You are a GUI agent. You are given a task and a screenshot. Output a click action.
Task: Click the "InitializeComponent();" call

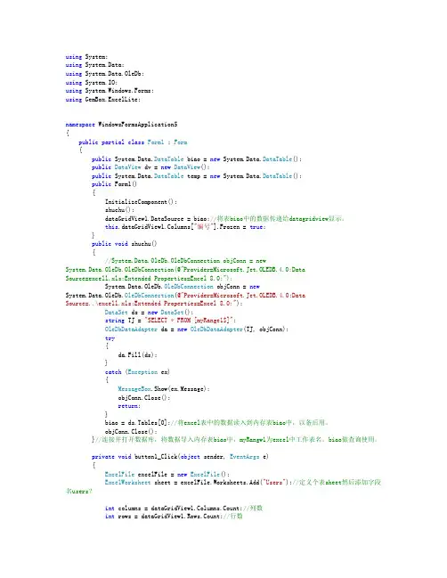[141, 202]
